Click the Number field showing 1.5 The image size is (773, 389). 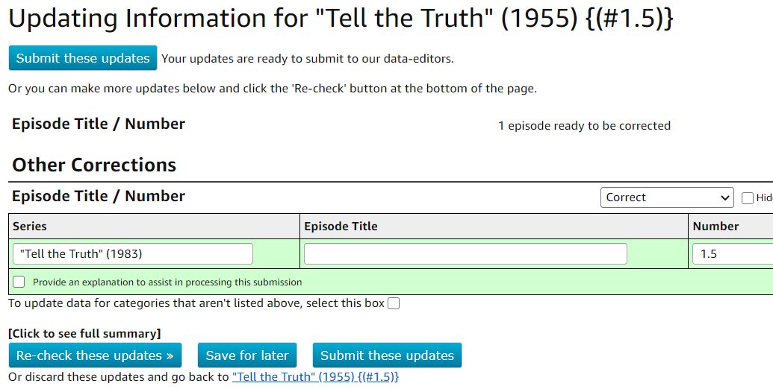(732, 254)
